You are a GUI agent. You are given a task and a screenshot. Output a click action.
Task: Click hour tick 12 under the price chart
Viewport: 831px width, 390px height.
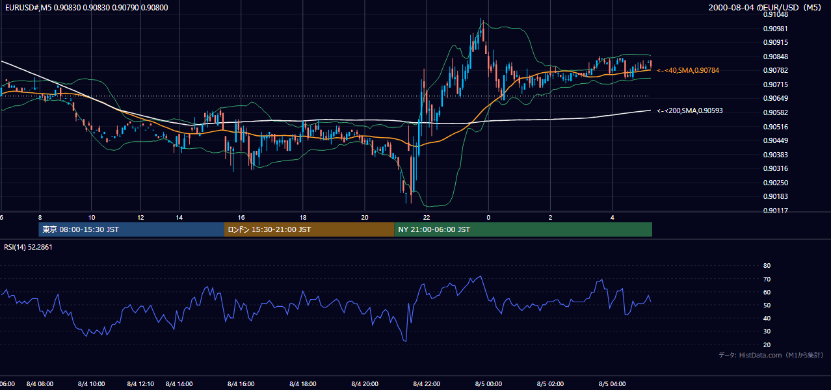tap(140, 218)
